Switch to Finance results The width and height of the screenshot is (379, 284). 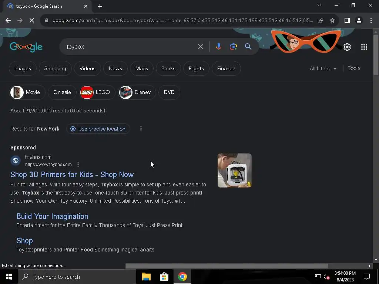click(x=226, y=68)
